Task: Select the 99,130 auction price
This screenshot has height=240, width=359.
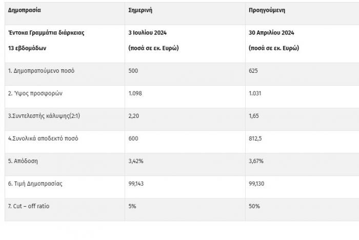Action: (256, 184)
